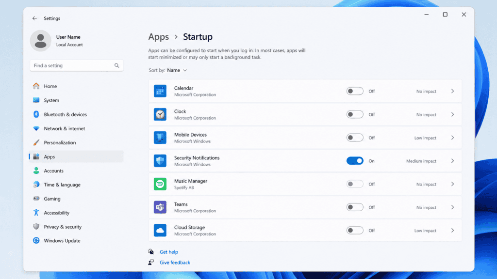This screenshot has height=279, width=497.
Task: Open the Give feedback link
Action: click(x=175, y=262)
